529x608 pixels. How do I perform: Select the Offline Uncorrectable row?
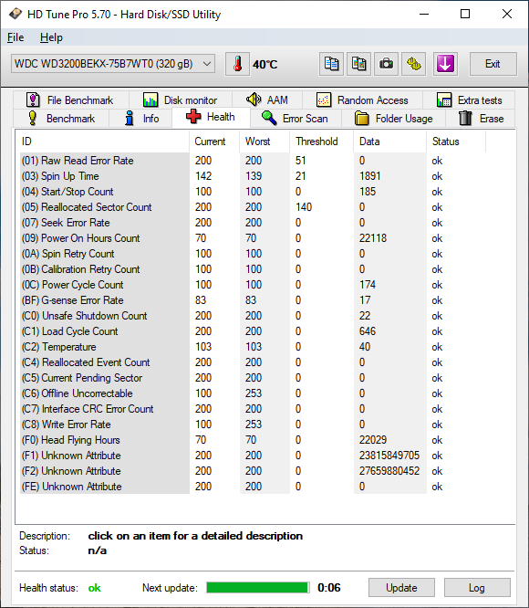coord(253,393)
